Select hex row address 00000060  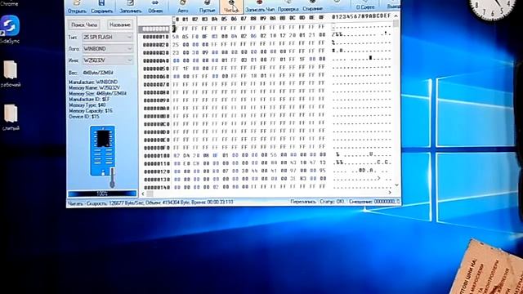[156, 76]
